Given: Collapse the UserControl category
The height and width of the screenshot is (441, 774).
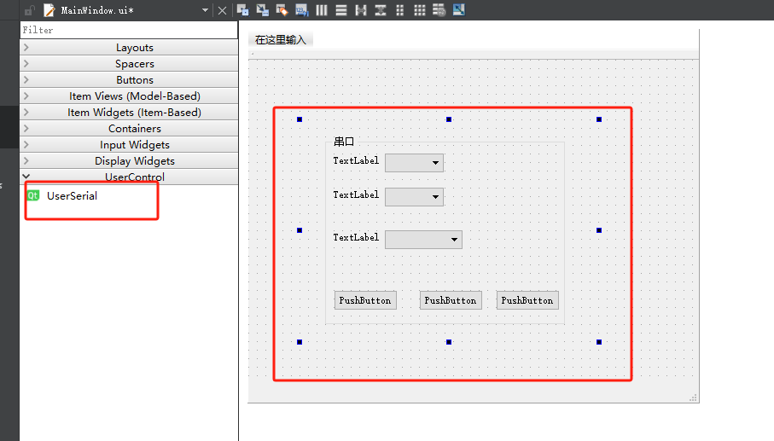Looking at the screenshot, I should pos(129,177).
